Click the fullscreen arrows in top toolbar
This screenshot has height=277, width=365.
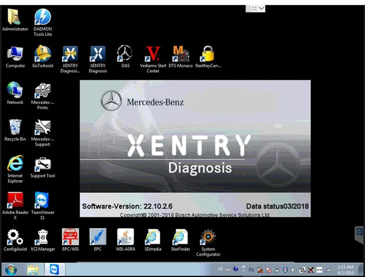(x=254, y=9)
